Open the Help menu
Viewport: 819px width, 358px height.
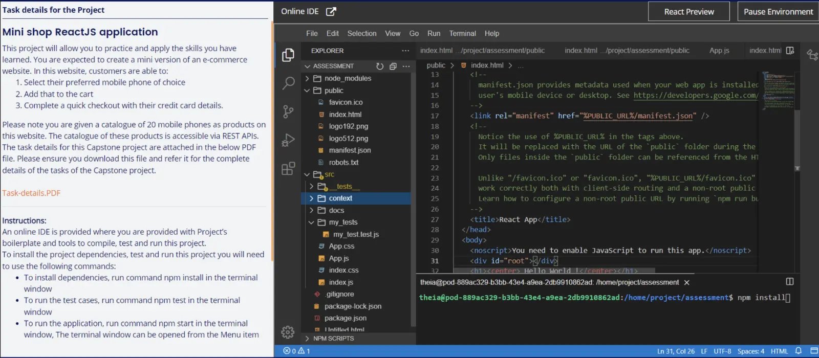492,33
